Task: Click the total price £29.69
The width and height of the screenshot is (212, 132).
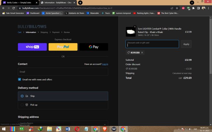Action: coord(187,78)
